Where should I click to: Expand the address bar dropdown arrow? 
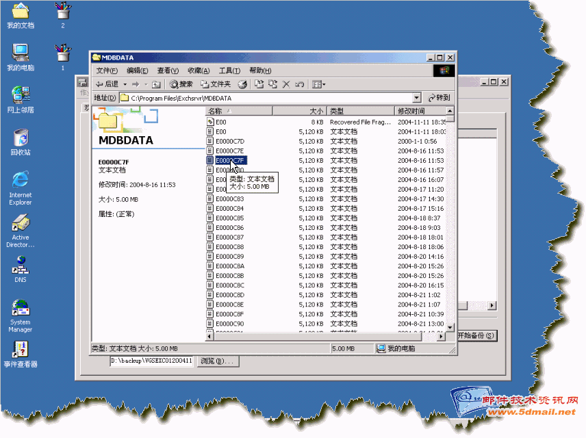pos(417,98)
